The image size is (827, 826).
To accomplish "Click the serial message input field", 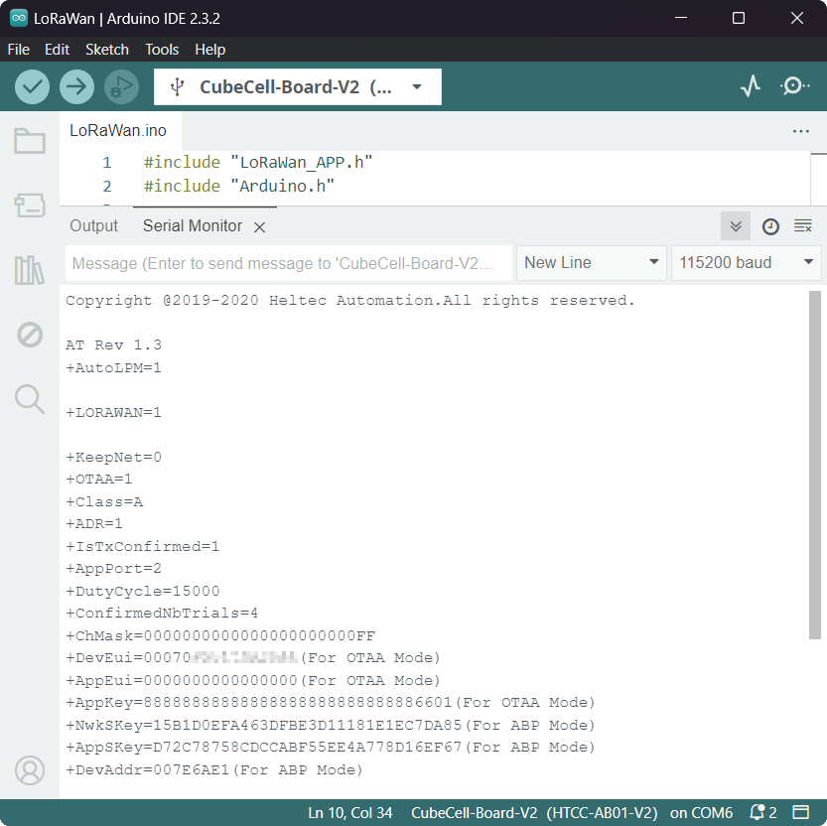I will pyautogui.click(x=288, y=263).
